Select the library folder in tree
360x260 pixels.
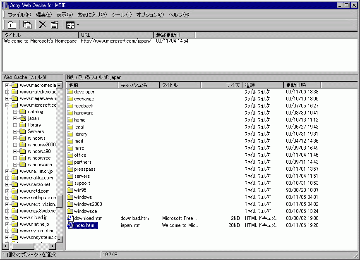(x=34, y=125)
